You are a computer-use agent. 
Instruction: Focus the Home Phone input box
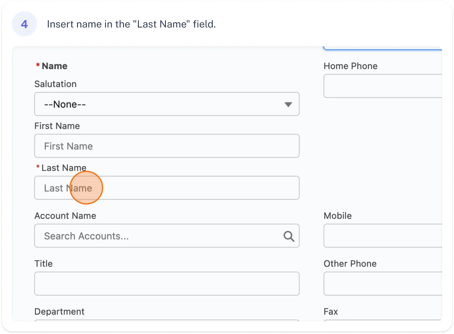[x=383, y=86]
